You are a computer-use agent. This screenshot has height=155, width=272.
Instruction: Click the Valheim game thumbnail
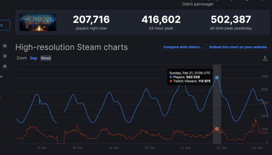38,23
